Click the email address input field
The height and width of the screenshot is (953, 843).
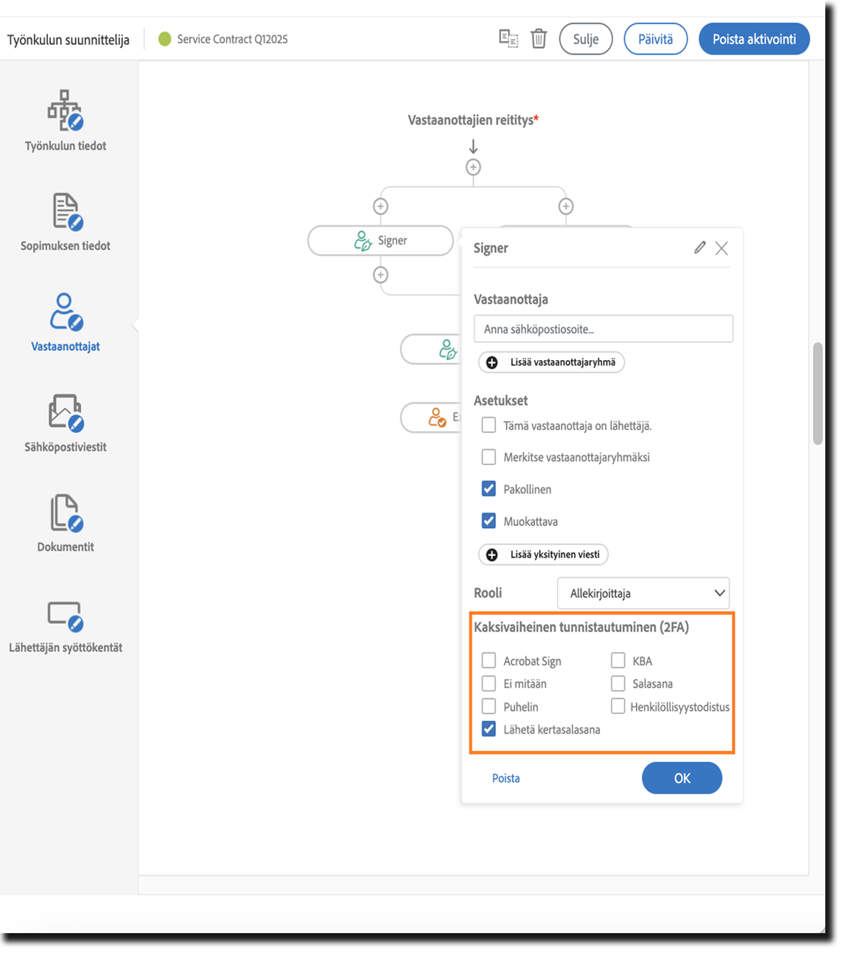pos(603,329)
